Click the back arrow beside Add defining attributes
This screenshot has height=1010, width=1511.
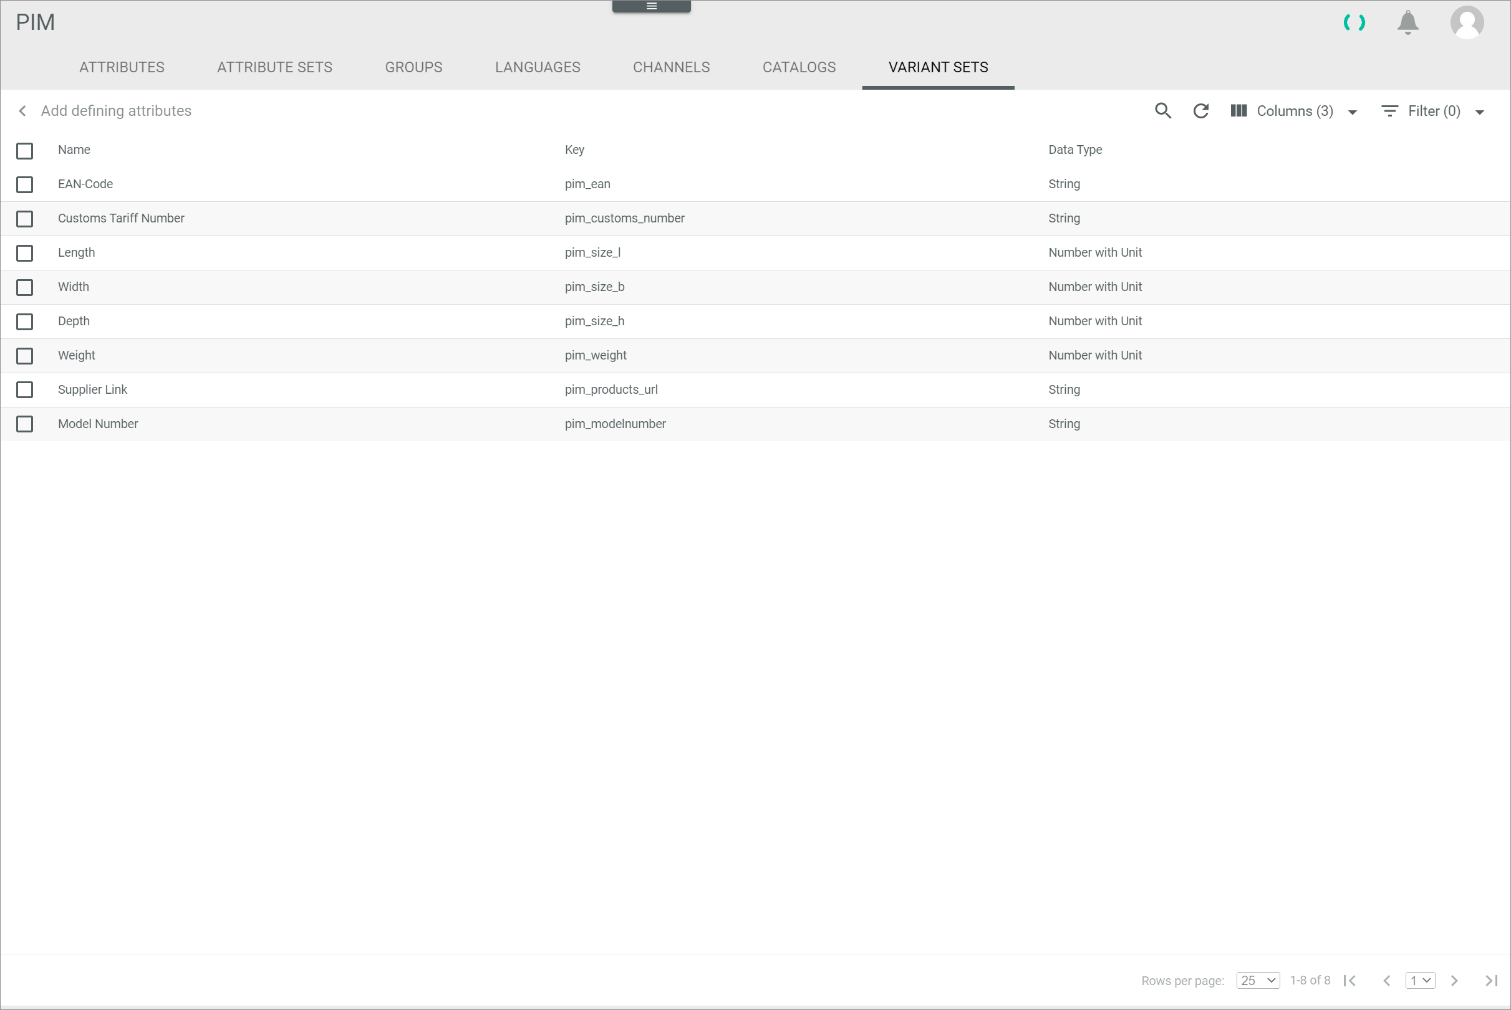click(x=22, y=111)
